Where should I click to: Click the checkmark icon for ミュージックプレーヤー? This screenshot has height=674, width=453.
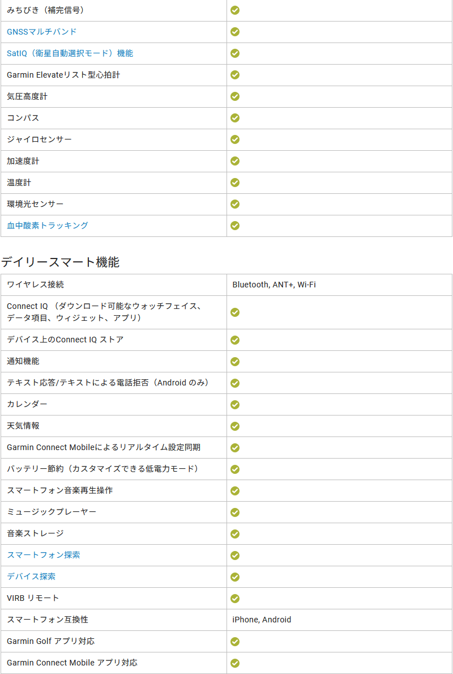(x=235, y=512)
